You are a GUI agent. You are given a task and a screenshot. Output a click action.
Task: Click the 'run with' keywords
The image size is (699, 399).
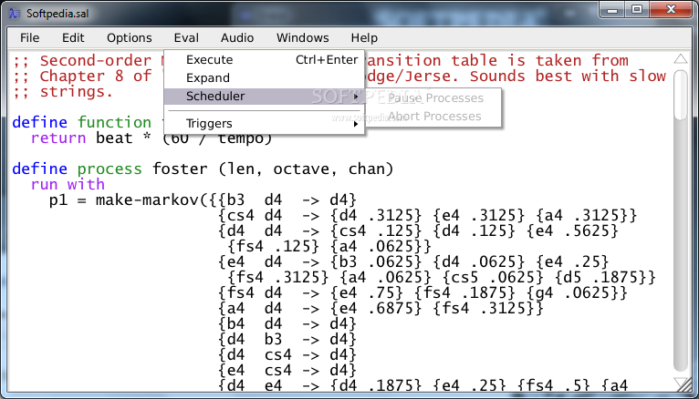coord(68,184)
